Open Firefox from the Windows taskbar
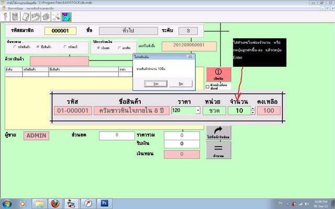The height and width of the screenshot is (209, 335). point(55,203)
